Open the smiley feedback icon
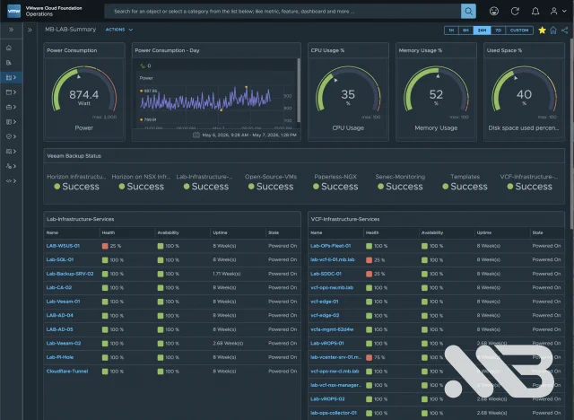This screenshot has width=574, height=420. coord(494,12)
